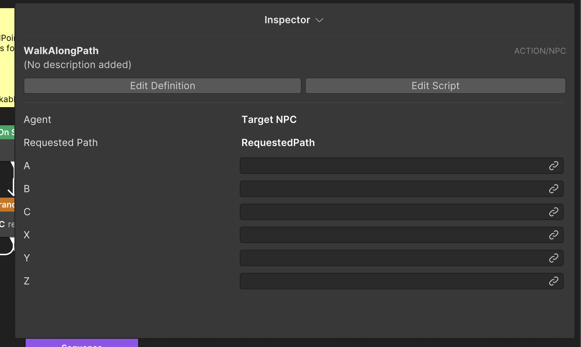Click the No description added text
Viewport: 581px width, 347px height.
pyautogui.click(x=78, y=65)
